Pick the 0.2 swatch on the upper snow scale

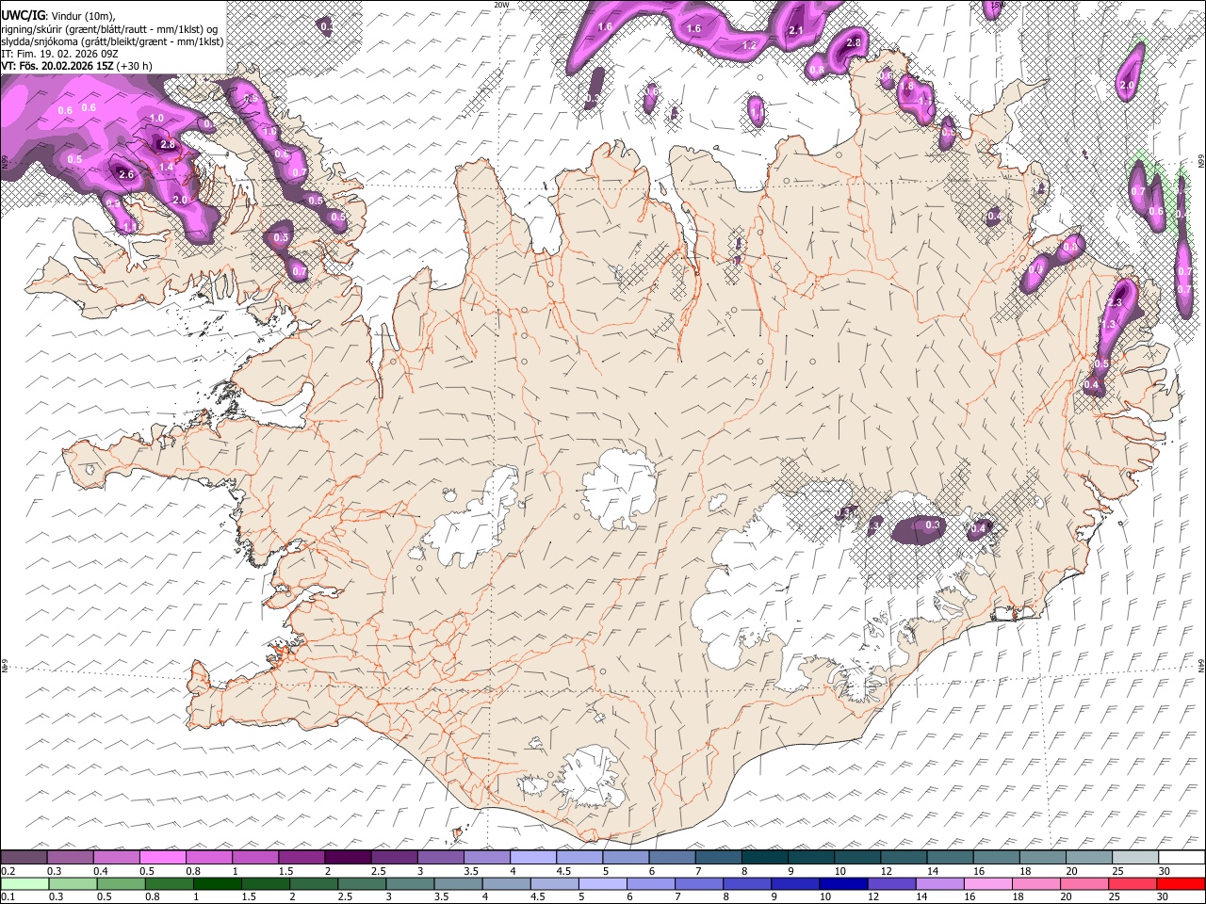point(24,858)
